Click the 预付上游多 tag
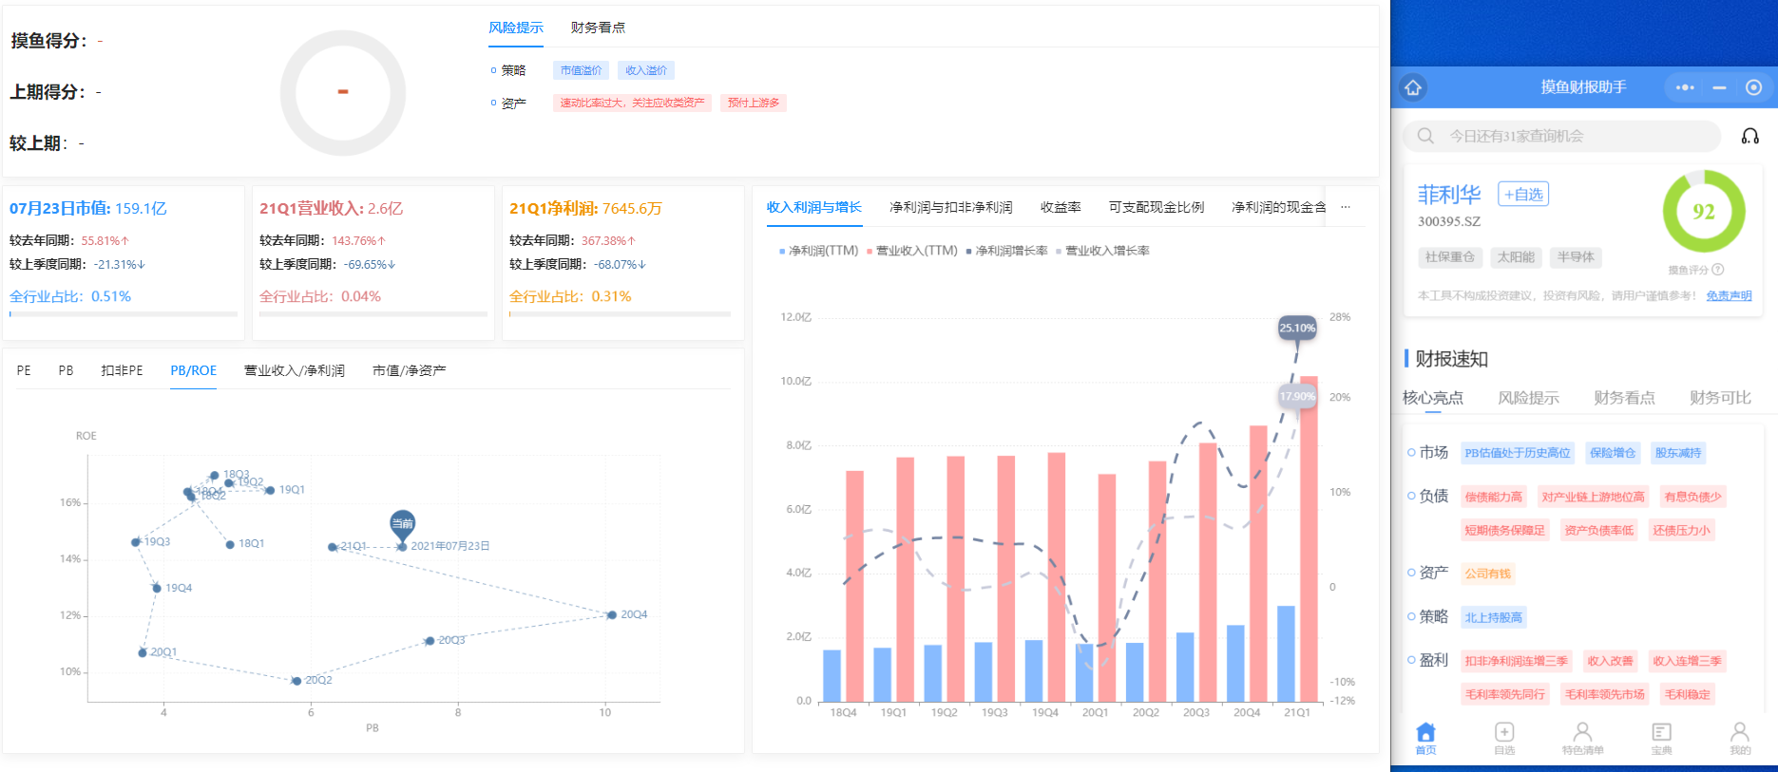The image size is (1778, 772). [754, 103]
